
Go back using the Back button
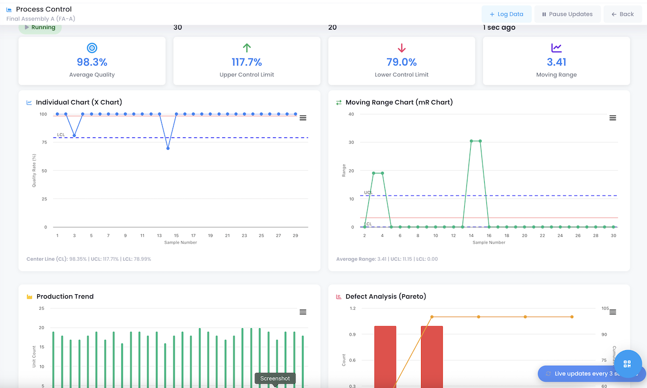pyautogui.click(x=622, y=14)
